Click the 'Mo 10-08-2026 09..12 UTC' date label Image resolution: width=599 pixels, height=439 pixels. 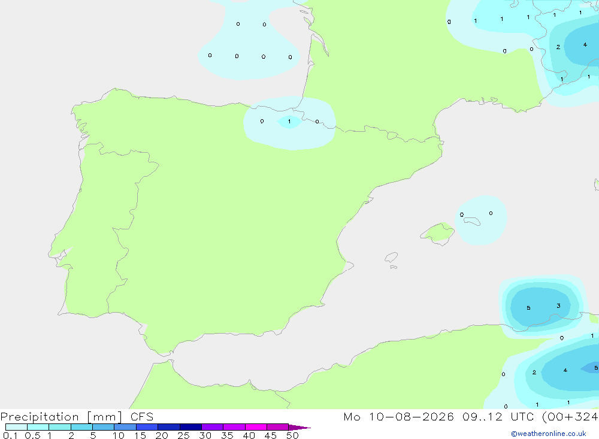(438, 416)
